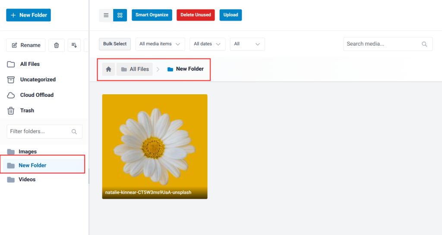Click All Files in the breadcrumb
442x235 pixels.
tap(135, 69)
